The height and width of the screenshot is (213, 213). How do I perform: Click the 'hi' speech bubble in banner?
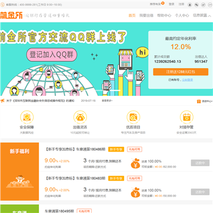click(x=143, y=52)
